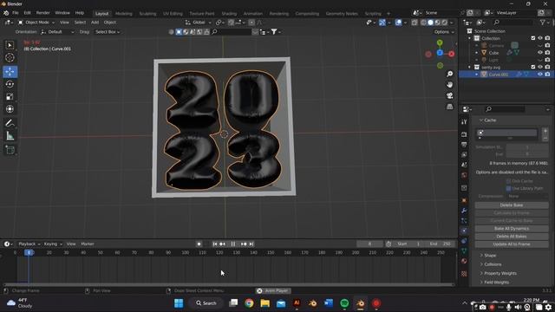Select the Transform tool

pos(10,109)
